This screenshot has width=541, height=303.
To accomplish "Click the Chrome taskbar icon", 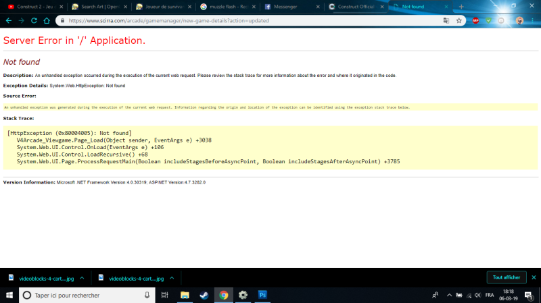I will pos(224,295).
